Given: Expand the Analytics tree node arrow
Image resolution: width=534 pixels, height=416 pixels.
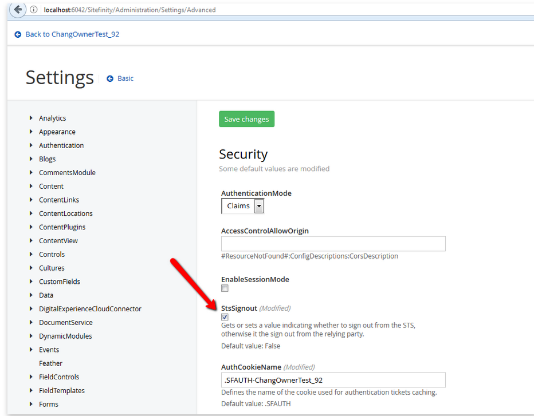Looking at the screenshot, I should (x=31, y=118).
